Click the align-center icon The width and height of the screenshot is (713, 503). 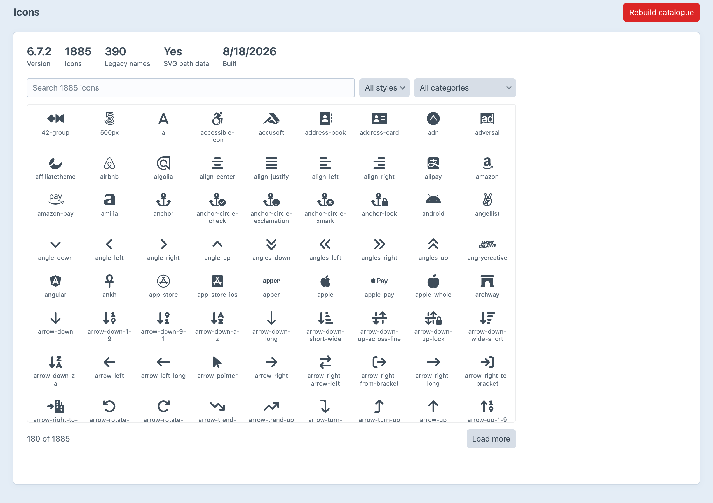click(217, 163)
